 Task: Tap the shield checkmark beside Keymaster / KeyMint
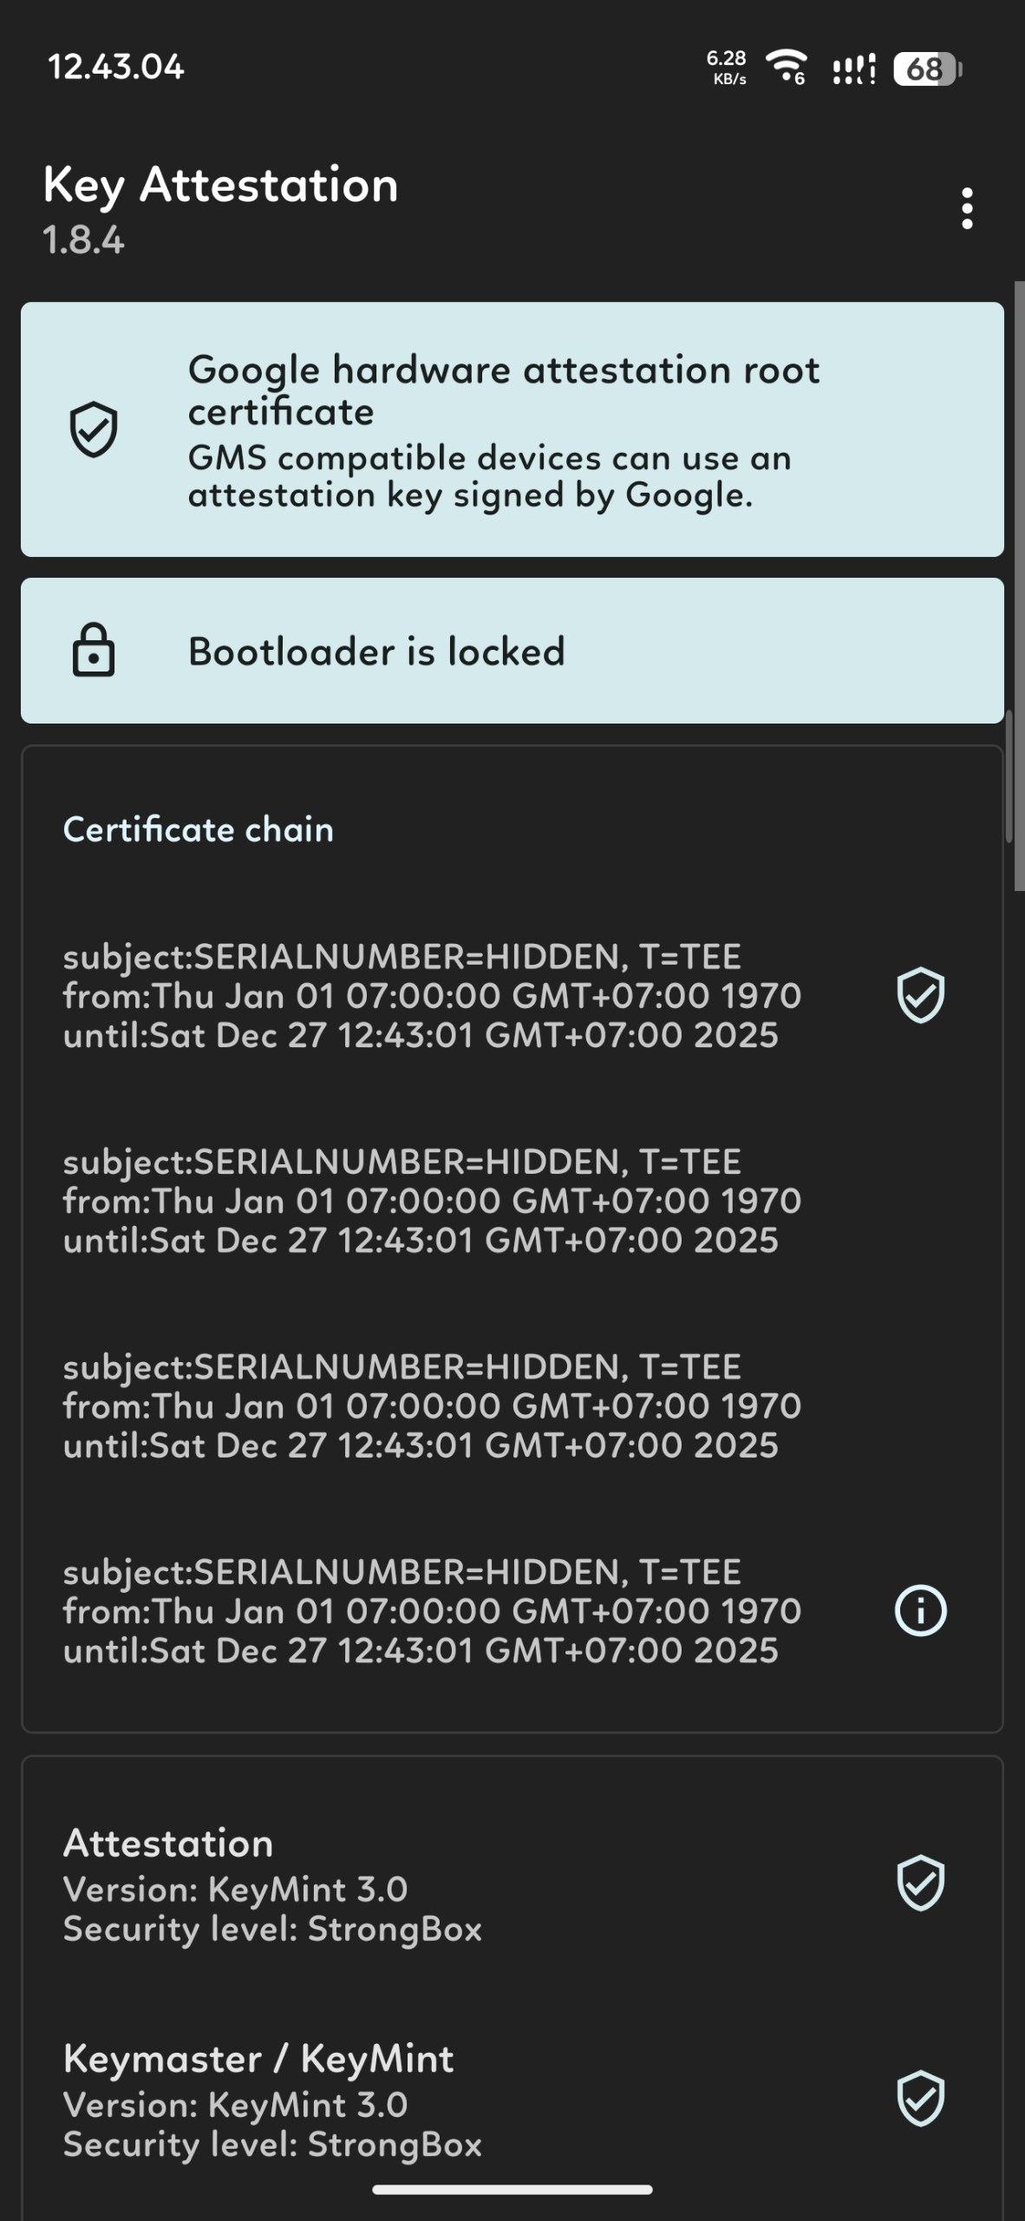click(920, 2098)
